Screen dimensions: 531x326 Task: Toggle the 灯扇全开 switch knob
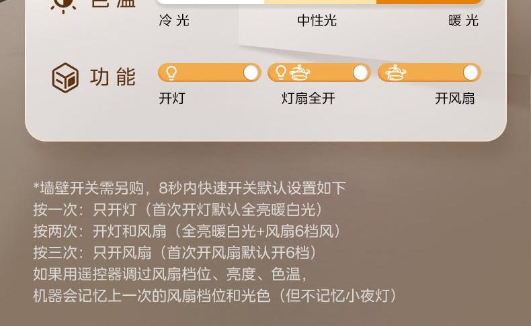coord(360,72)
